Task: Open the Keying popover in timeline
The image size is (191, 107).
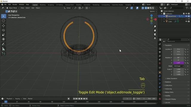Action: tap(18, 99)
